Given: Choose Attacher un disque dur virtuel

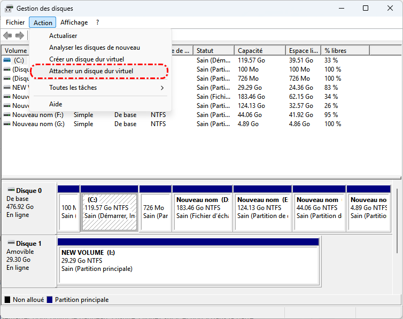Looking at the screenshot, I should tap(91, 71).
